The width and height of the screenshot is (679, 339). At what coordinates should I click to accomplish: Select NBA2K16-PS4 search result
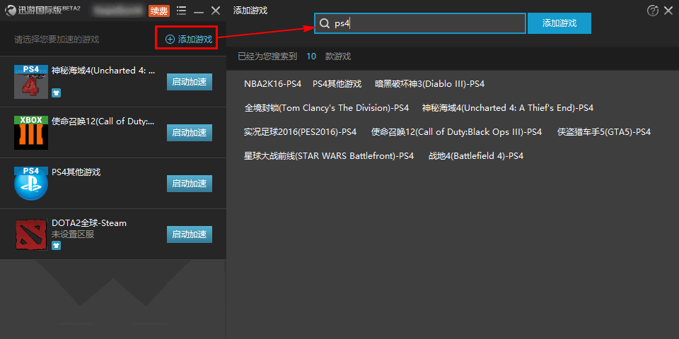[273, 84]
